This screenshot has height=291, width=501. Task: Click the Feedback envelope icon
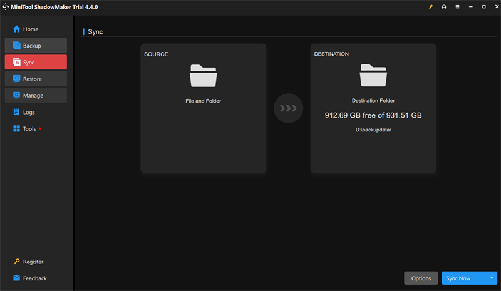[x=16, y=278]
